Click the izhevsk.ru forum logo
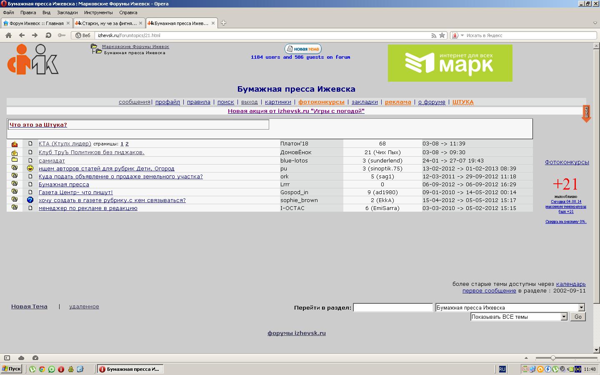The width and height of the screenshot is (600, 375). pyautogui.click(x=33, y=60)
